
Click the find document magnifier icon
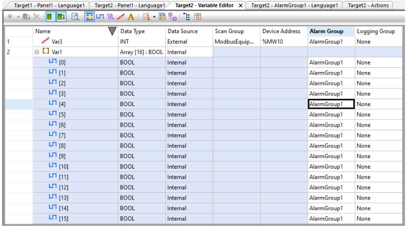pos(75,17)
